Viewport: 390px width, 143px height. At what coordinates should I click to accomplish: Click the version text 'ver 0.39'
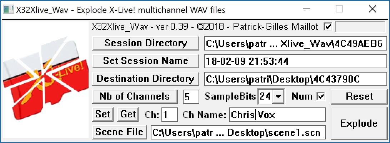point(172,27)
